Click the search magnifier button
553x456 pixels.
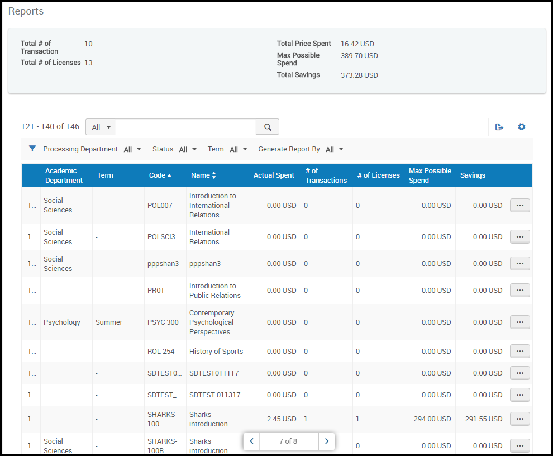pyautogui.click(x=268, y=127)
